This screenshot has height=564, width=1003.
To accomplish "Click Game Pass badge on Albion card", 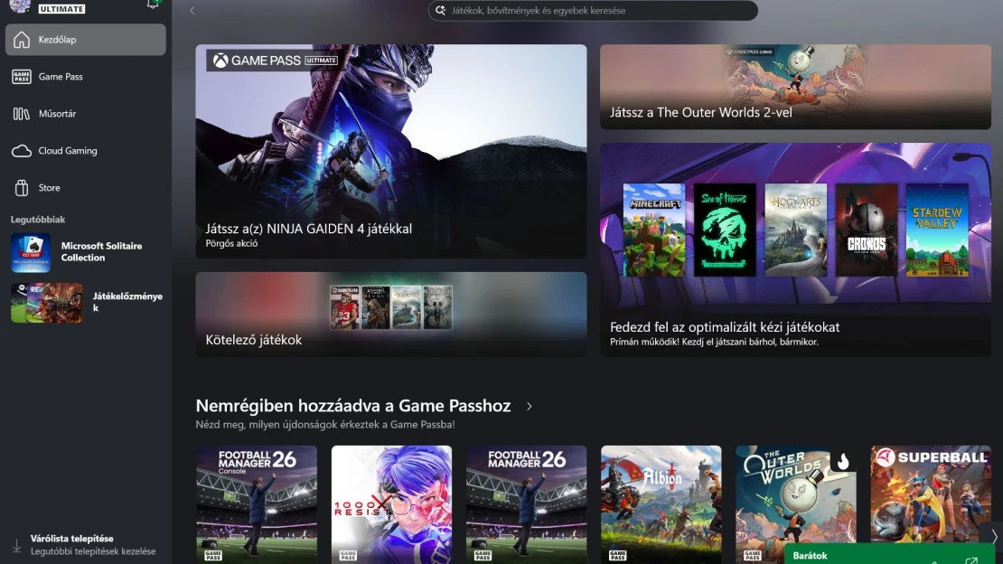I will click(617, 555).
